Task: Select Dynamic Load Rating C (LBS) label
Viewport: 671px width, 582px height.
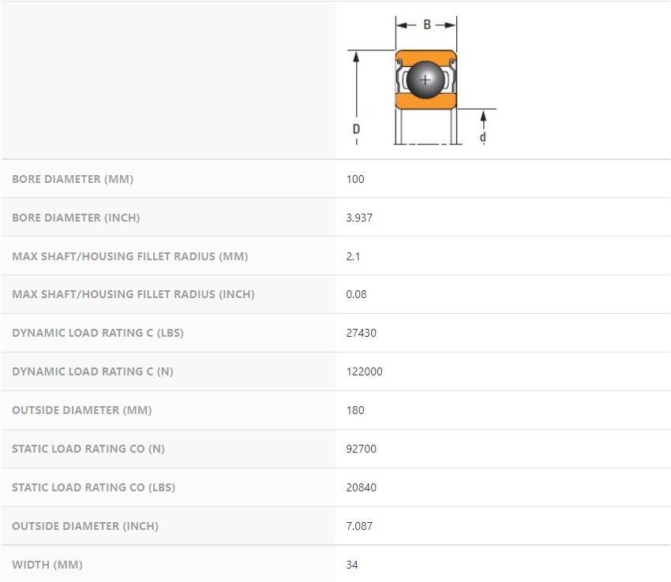Action: pyautogui.click(x=98, y=333)
